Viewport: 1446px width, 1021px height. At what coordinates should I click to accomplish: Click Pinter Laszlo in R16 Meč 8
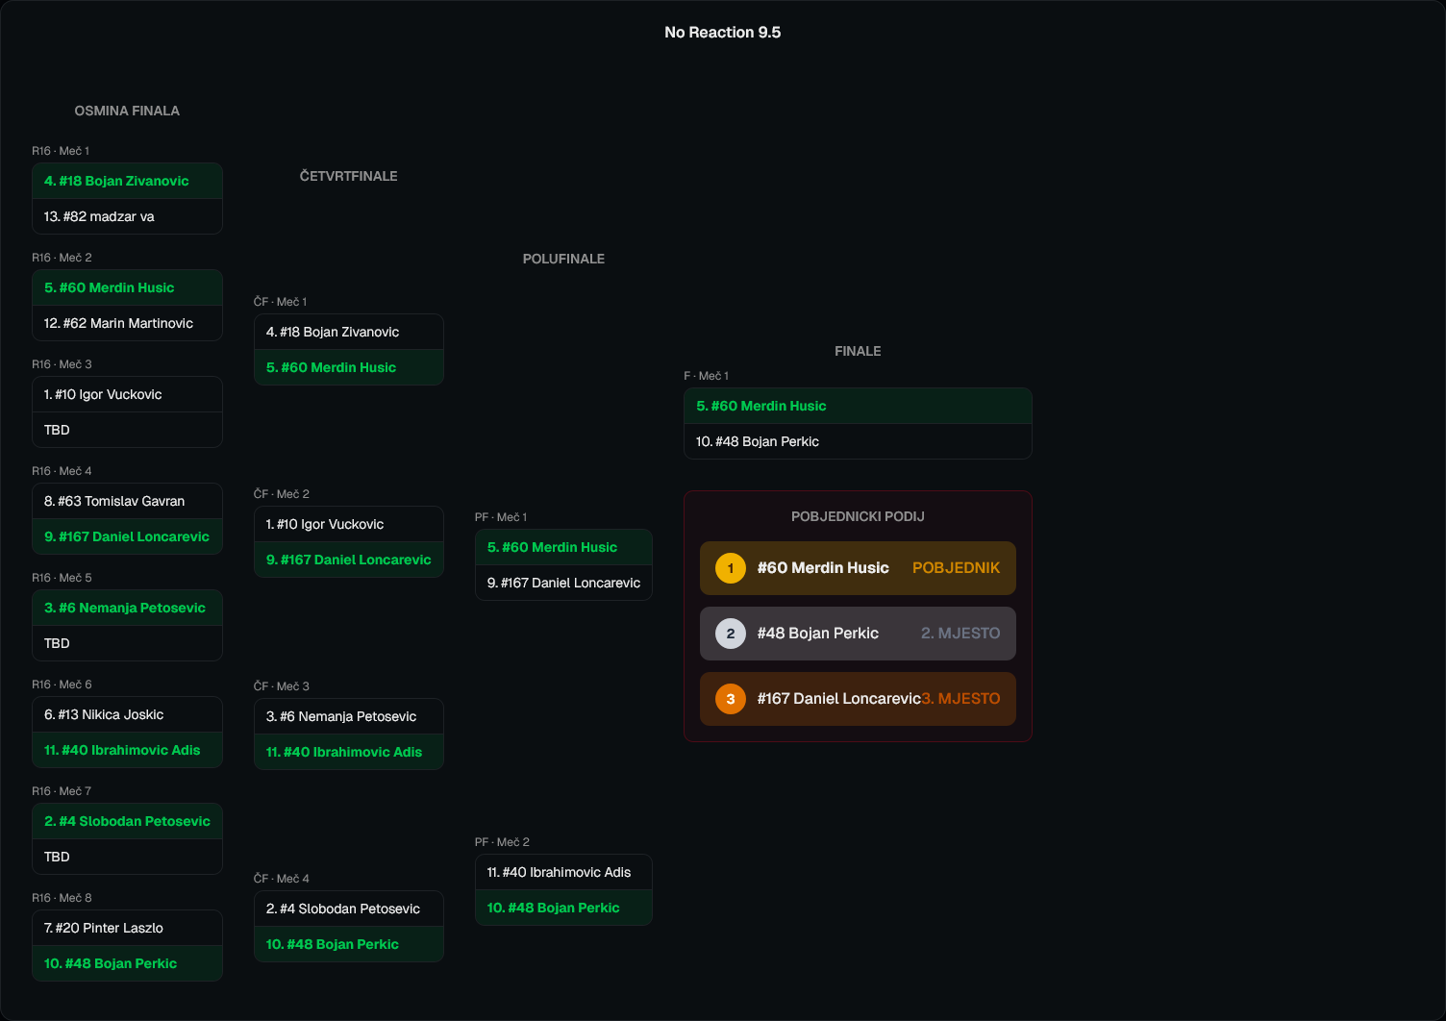pyautogui.click(x=104, y=928)
